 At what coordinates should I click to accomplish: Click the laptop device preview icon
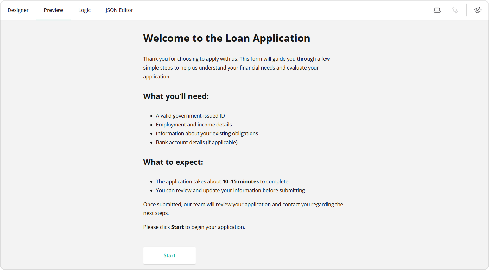(x=437, y=10)
